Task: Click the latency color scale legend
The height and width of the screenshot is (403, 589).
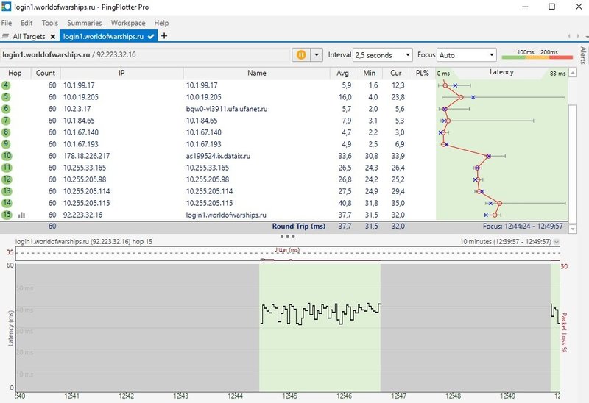Action: point(537,54)
